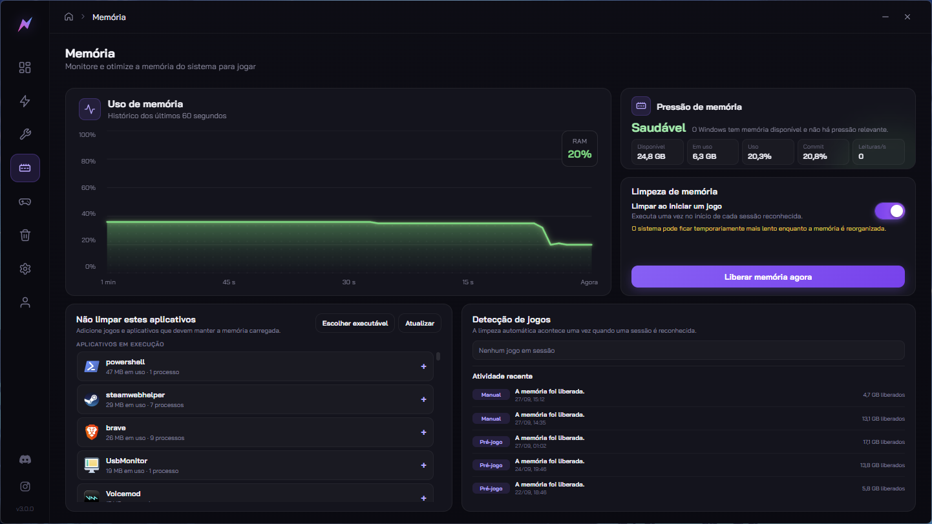Viewport: 932px width, 524px height.
Task: Open the wrench tools section
Action: [25, 134]
